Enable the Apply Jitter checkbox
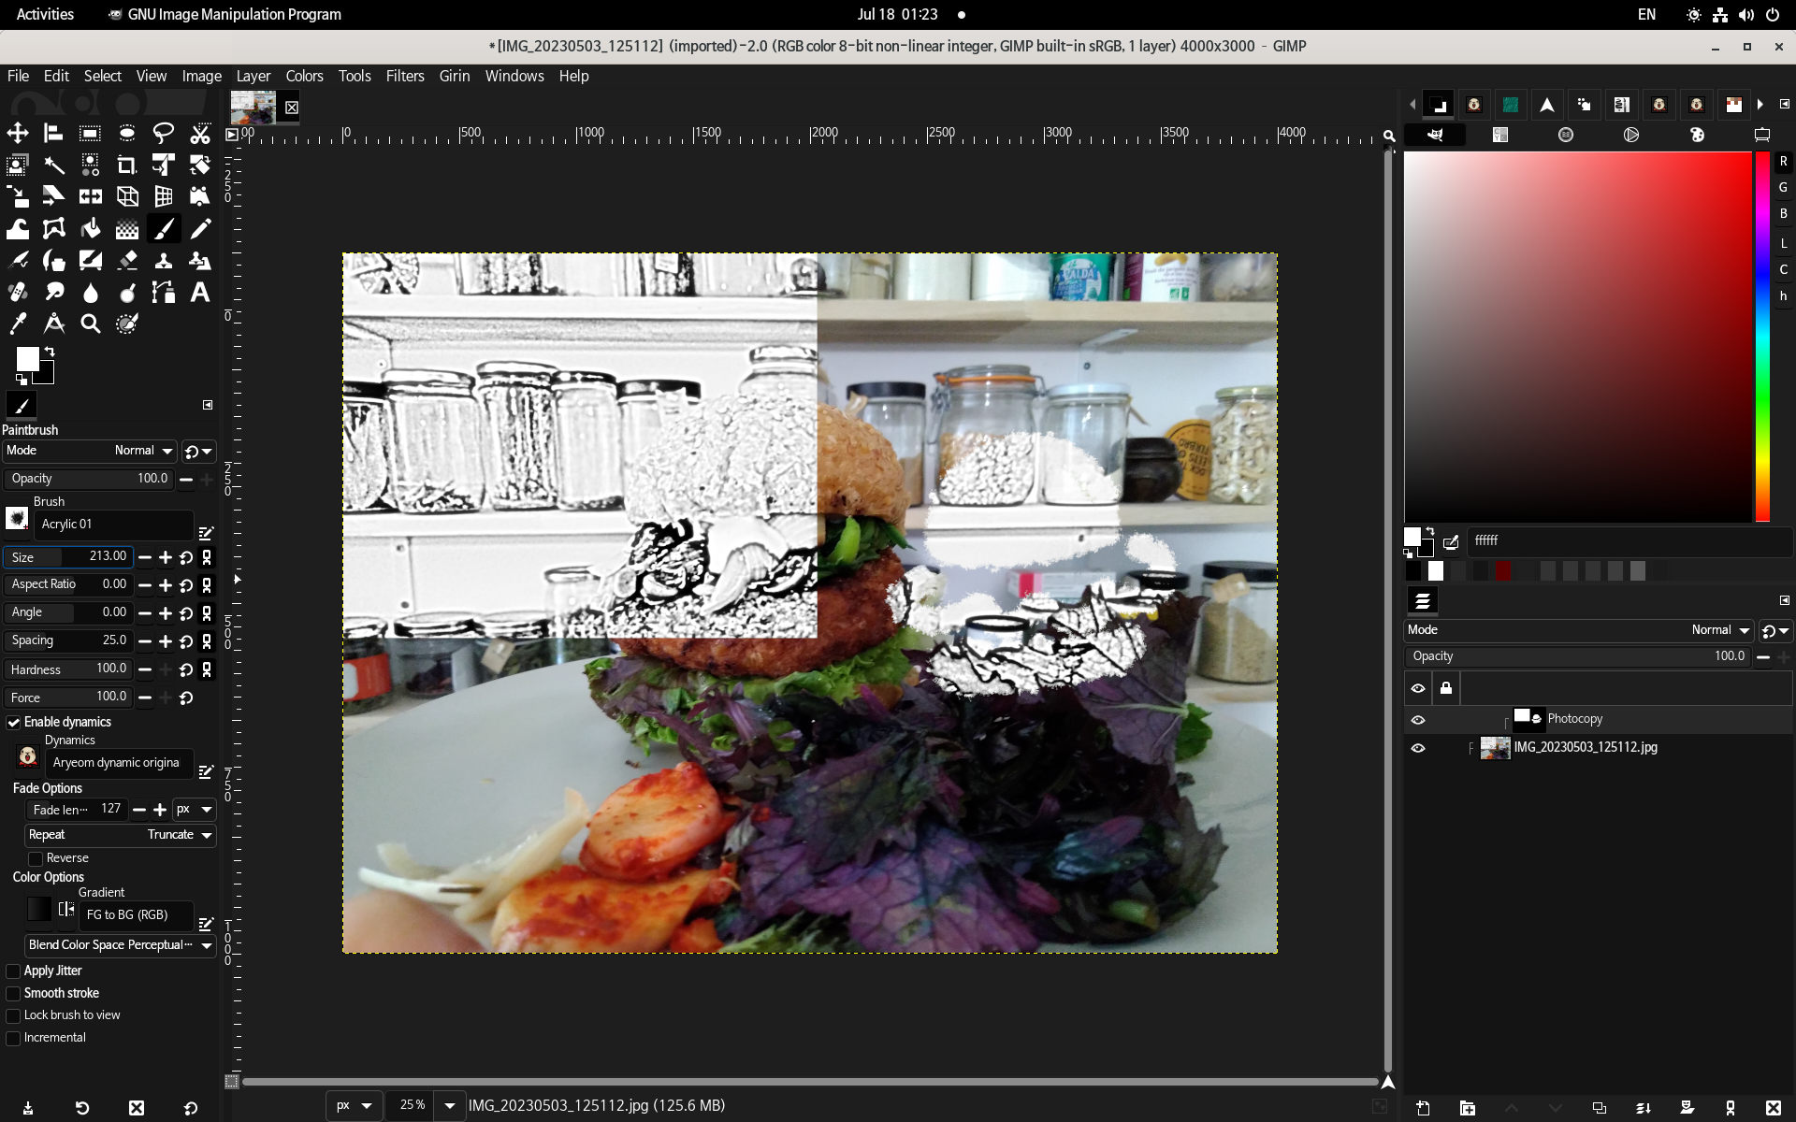Image resolution: width=1796 pixels, height=1122 pixels. tap(14, 970)
